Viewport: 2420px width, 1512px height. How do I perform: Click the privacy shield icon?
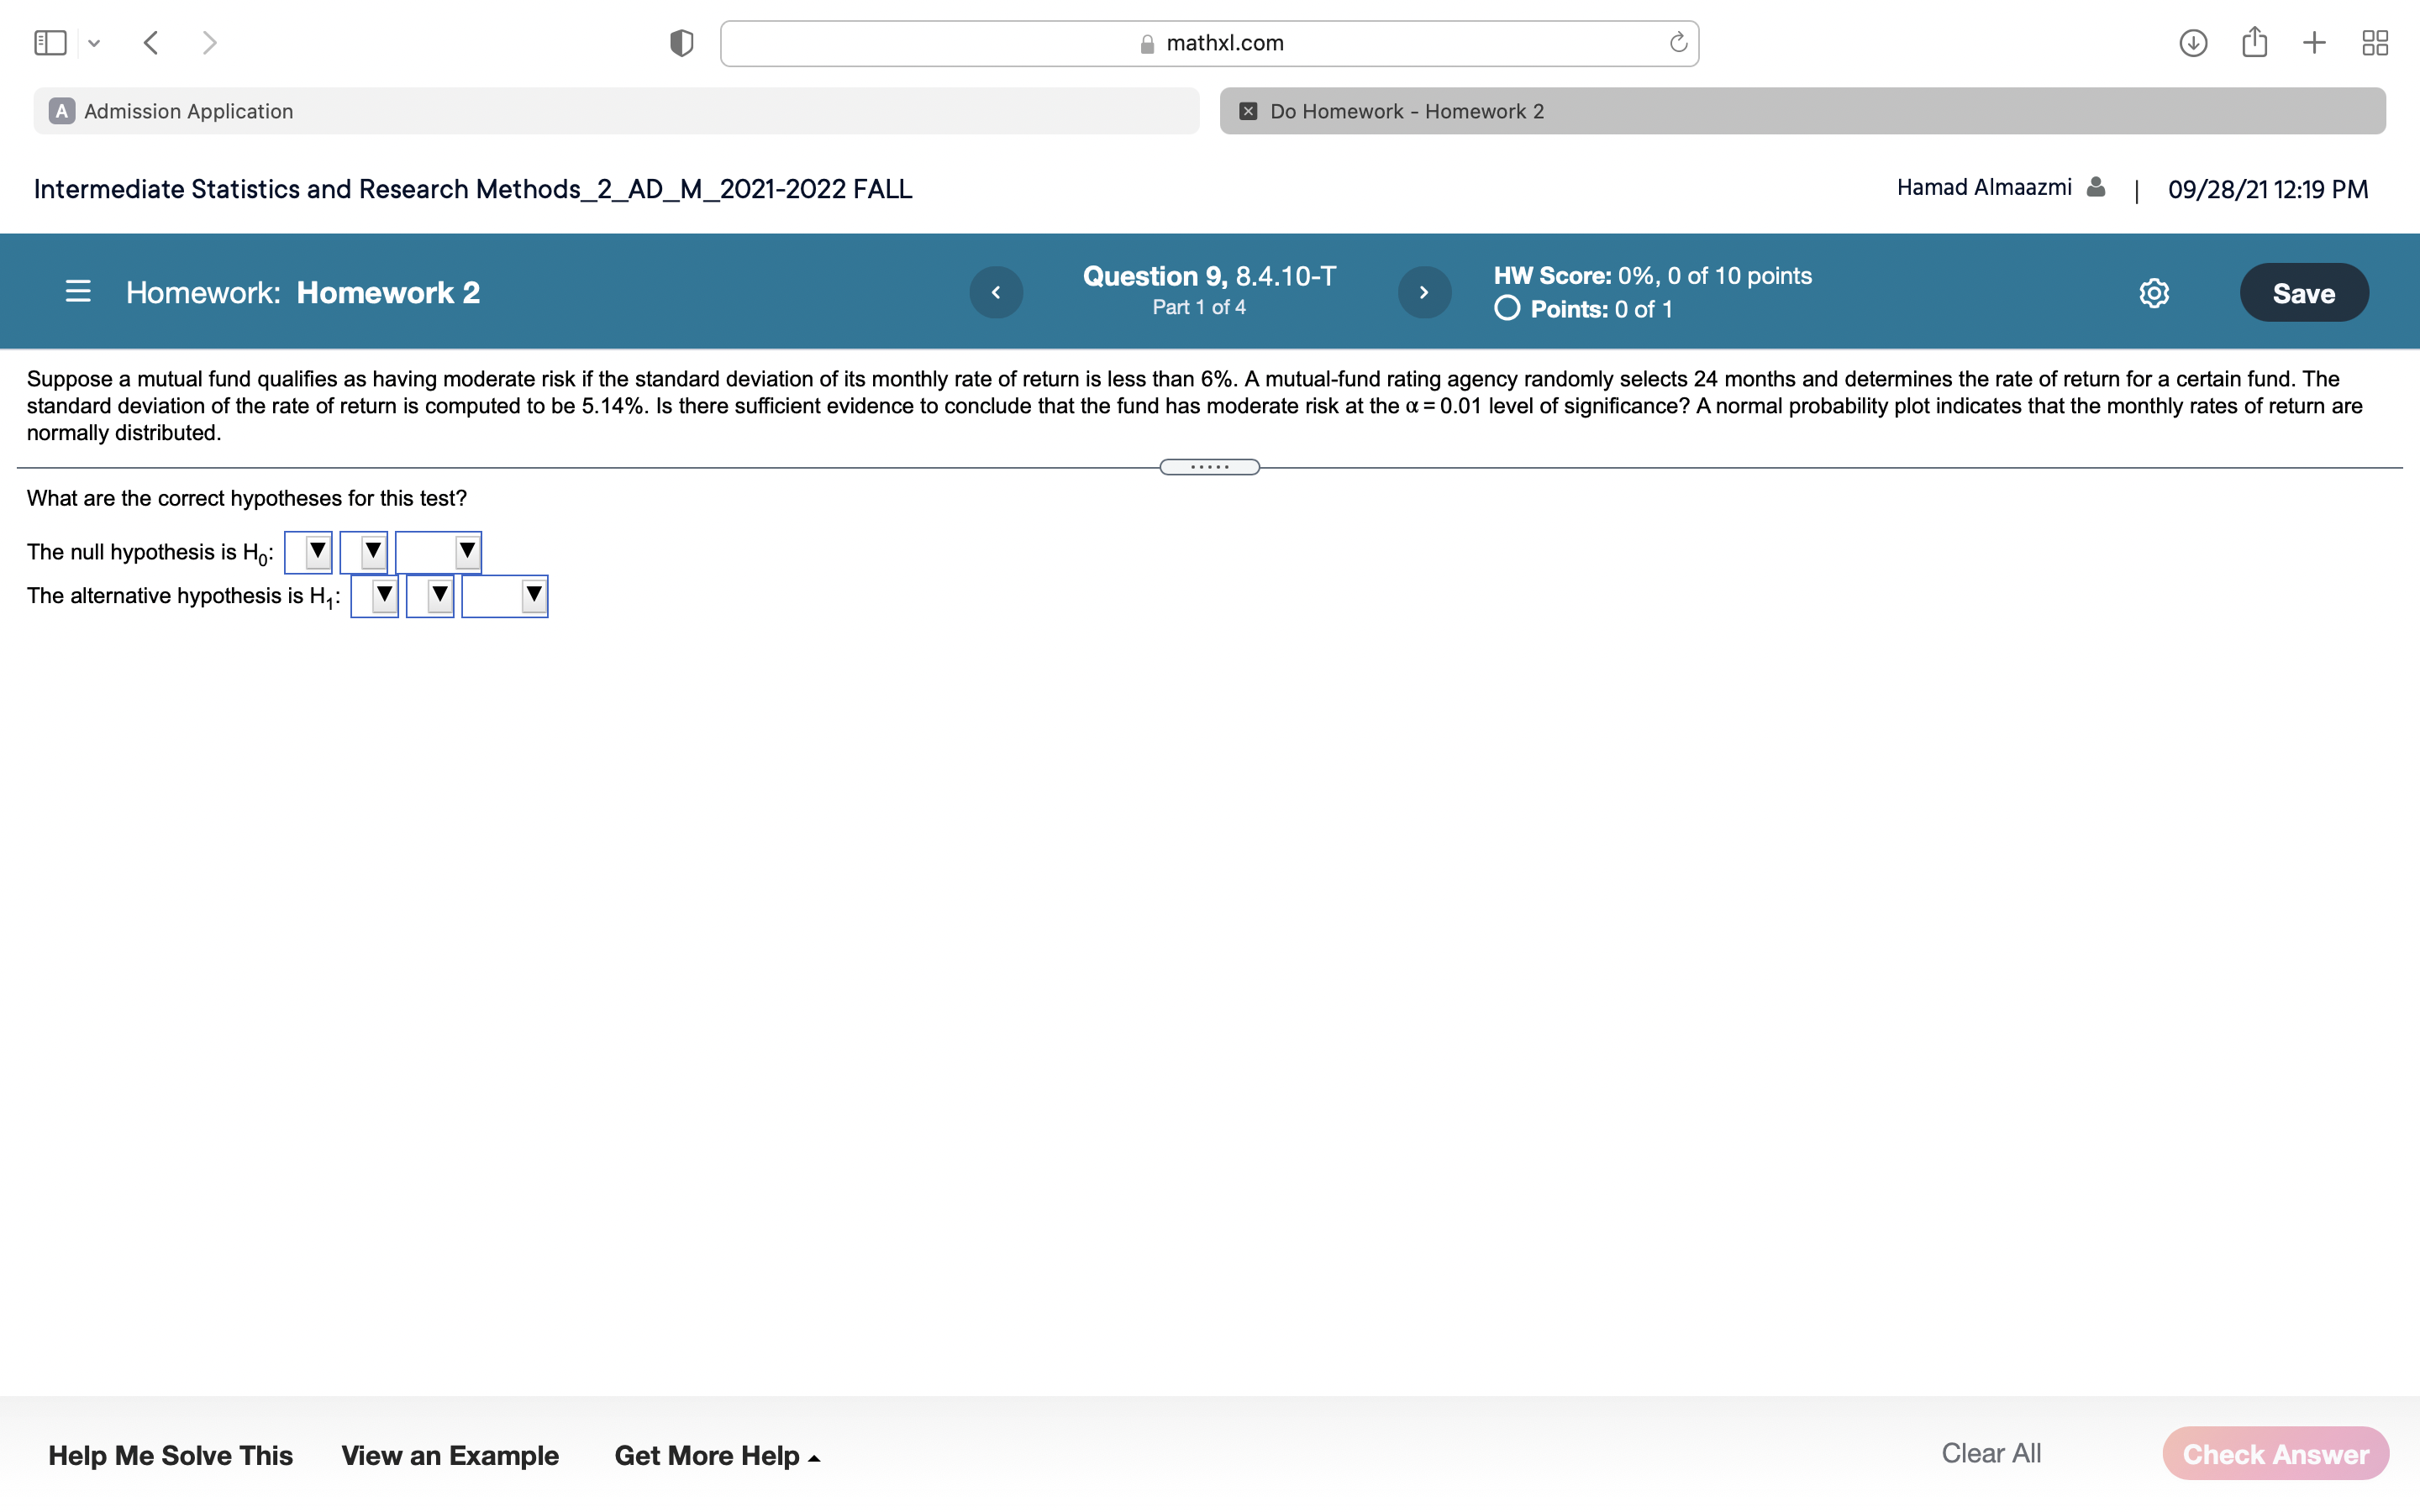(681, 43)
